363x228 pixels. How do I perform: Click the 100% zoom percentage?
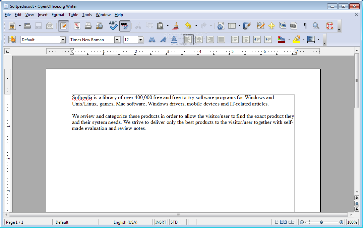click(x=352, y=222)
